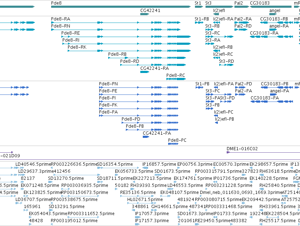Screen dimensions: 300x226
Task: Select the LD46553.5prime EST label
Action: click(185, 185)
